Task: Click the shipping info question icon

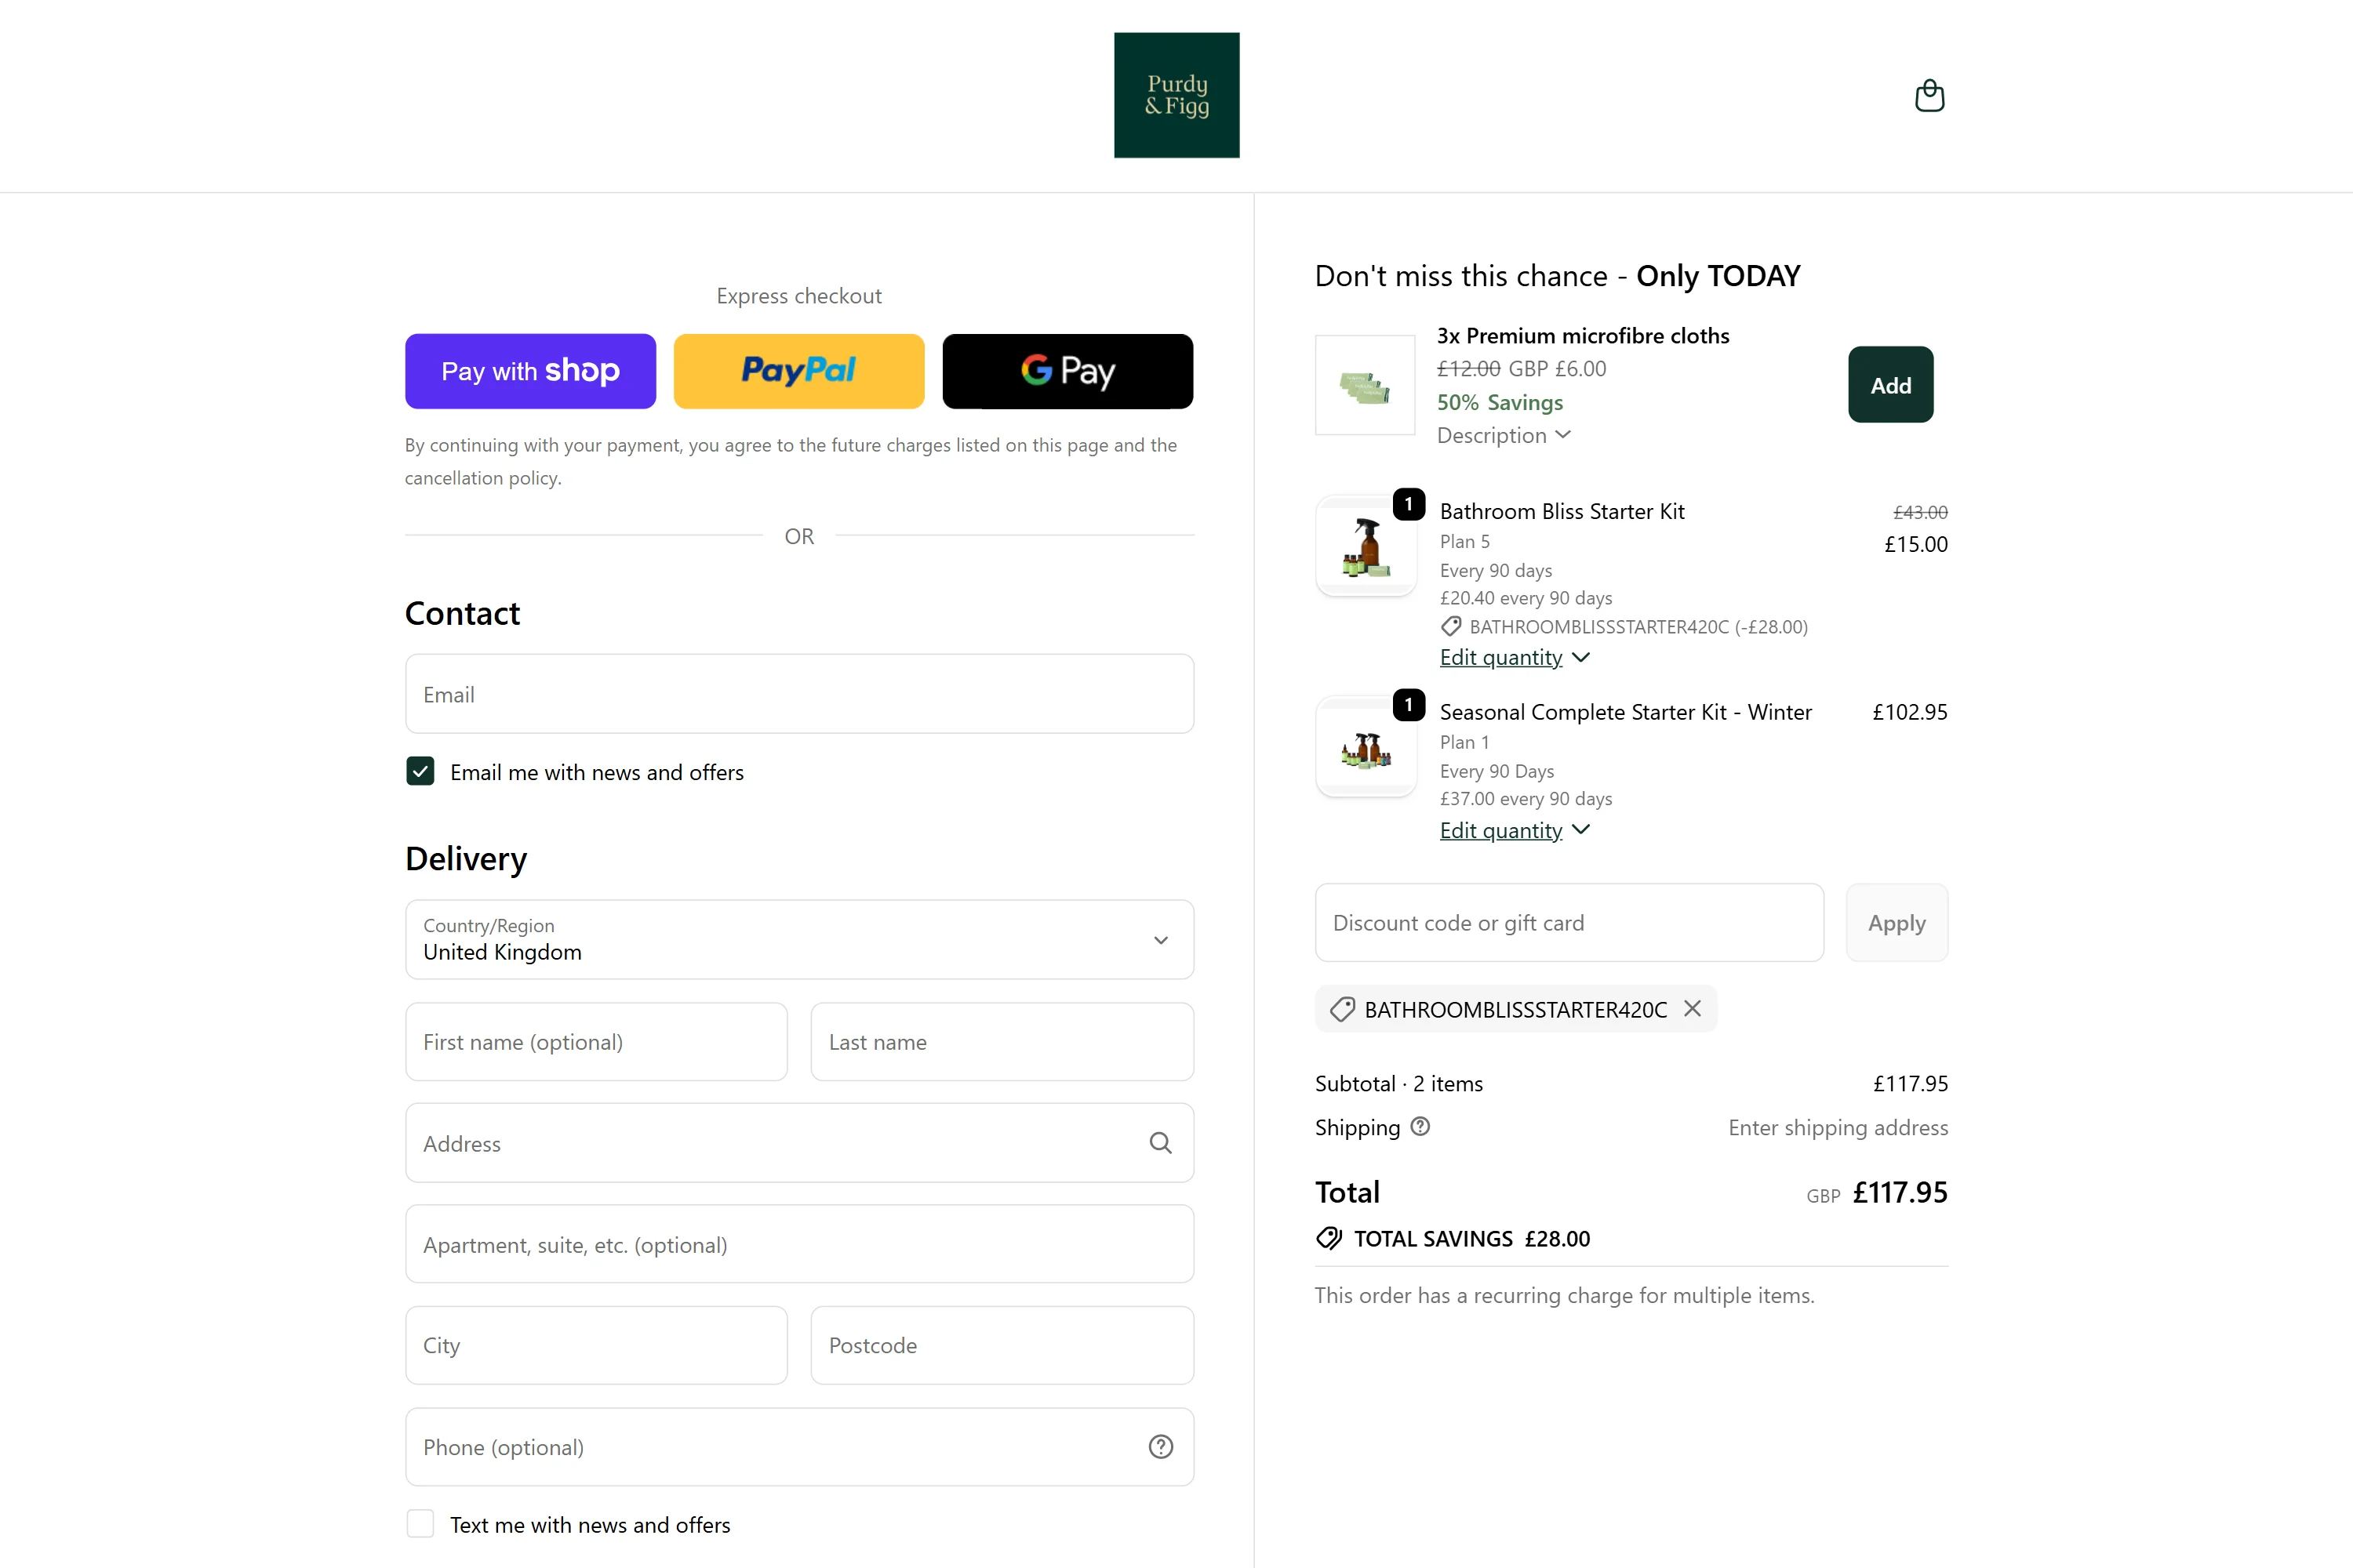Action: 1420,1127
